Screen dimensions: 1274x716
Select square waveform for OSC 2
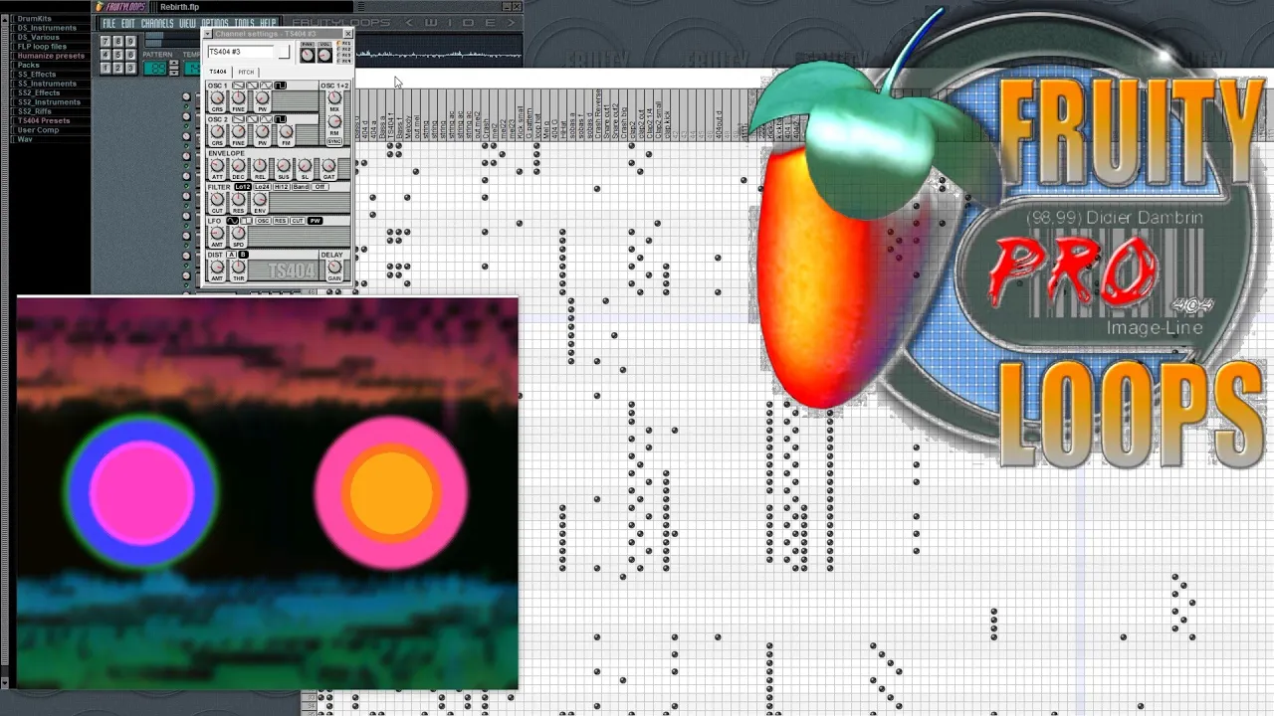pyautogui.click(x=281, y=119)
